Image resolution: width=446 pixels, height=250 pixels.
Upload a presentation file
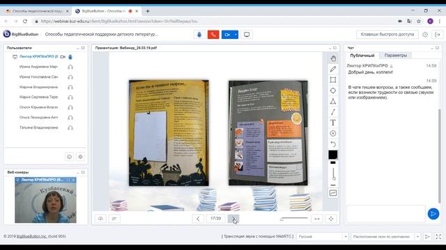coord(100,219)
